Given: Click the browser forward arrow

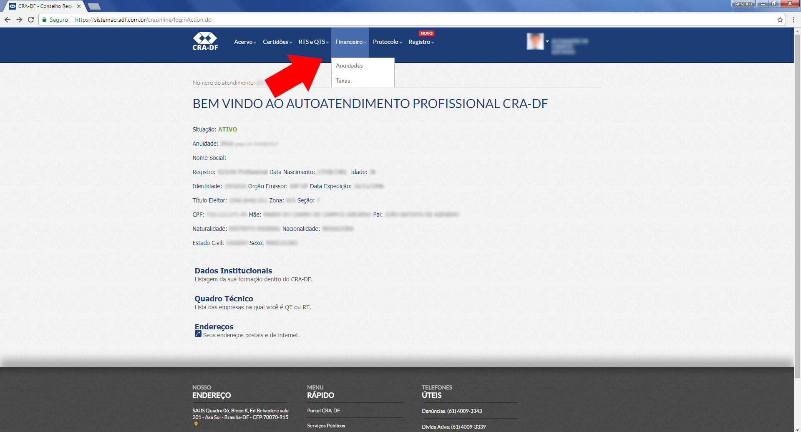Looking at the screenshot, I should 19,20.
